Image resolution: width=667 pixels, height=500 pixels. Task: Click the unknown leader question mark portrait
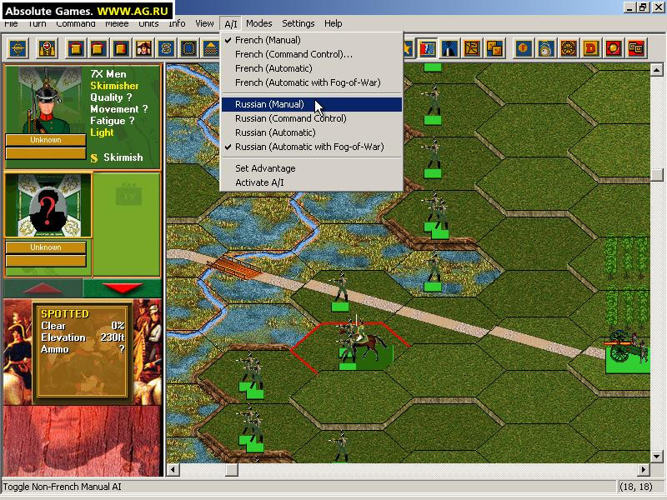click(48, 205)
